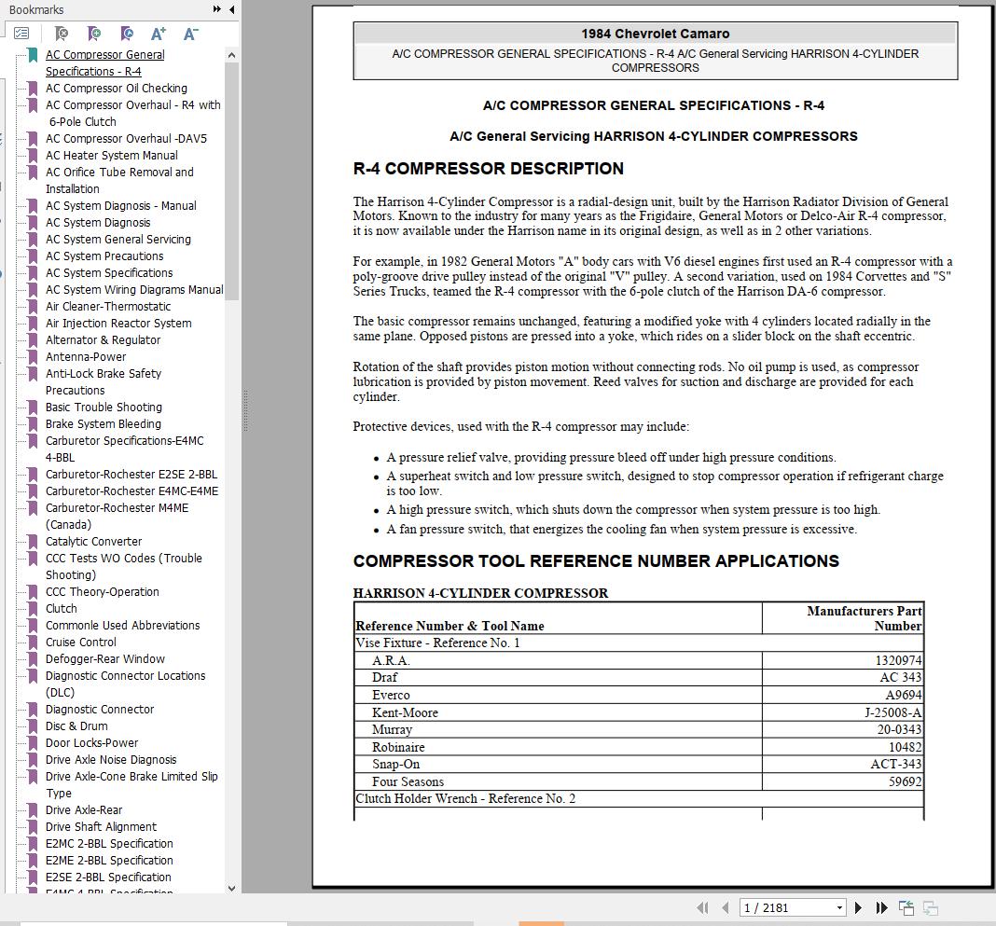Open Carburetor Specifications-E4MC 4-BBL bookmark
Viewport: 996px width, 926px height.
(x=125, y=449)
